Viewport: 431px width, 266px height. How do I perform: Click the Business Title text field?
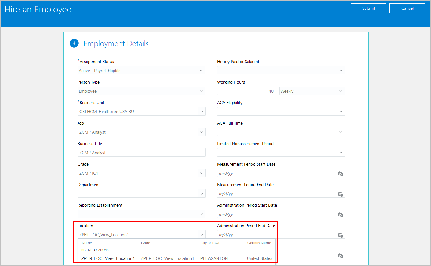point(141,153)
